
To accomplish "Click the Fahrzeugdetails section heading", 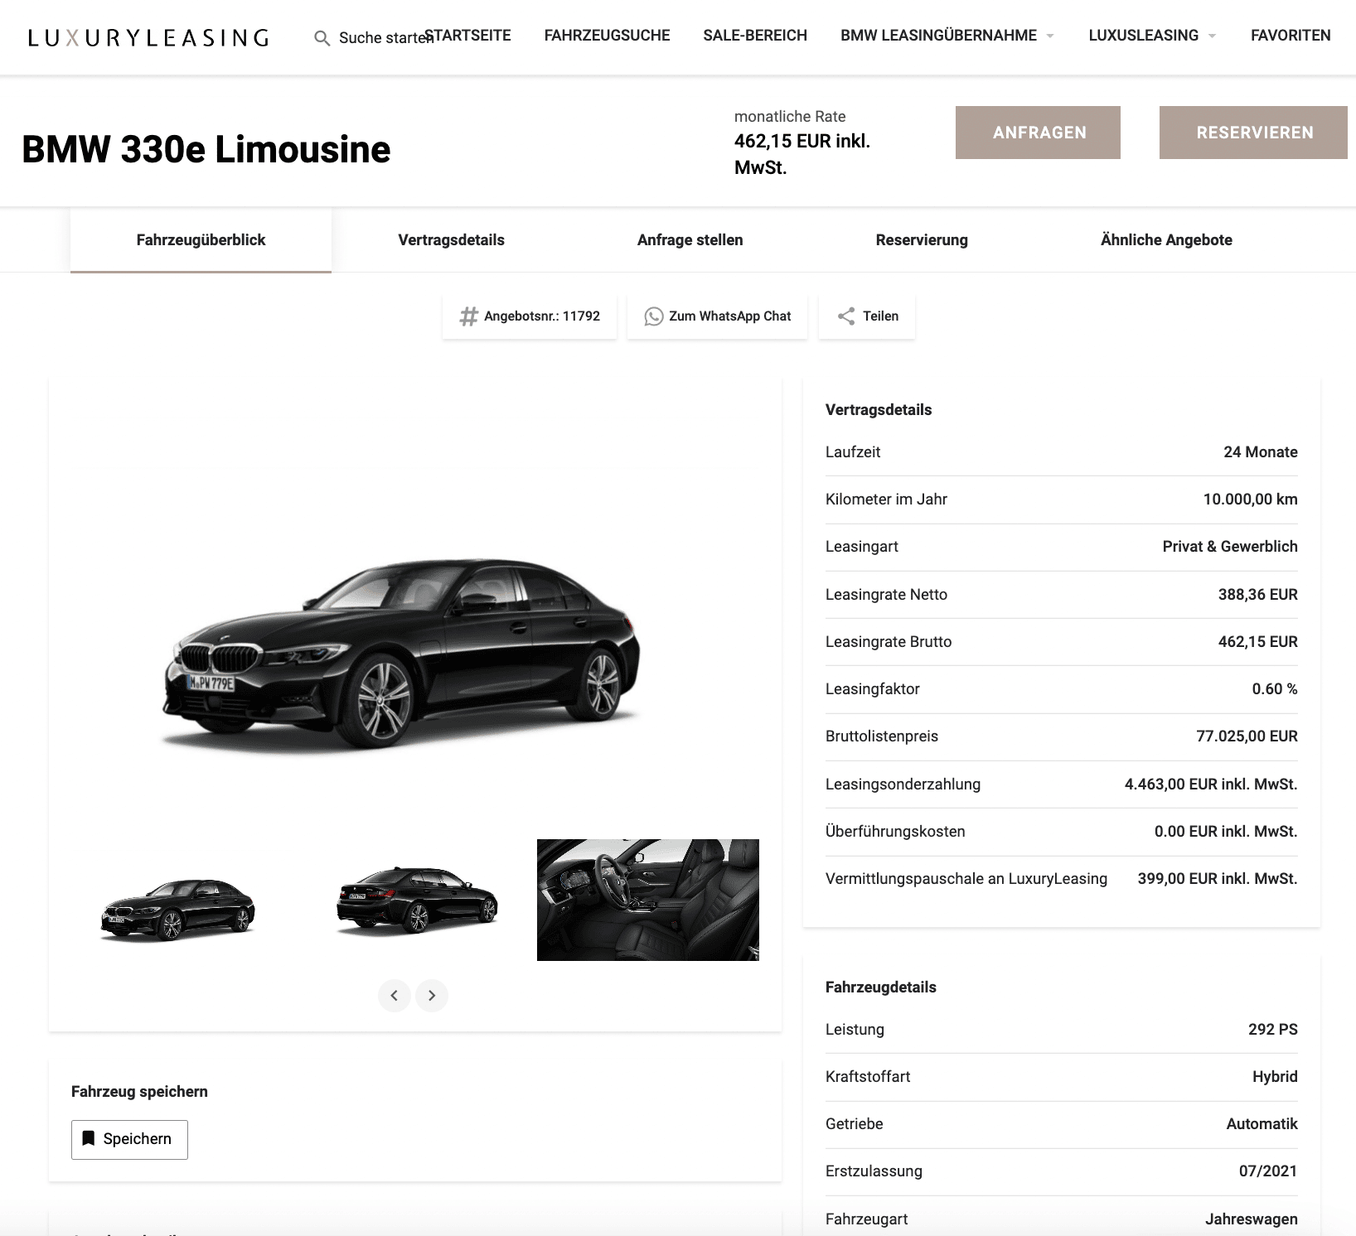I will (881, 987).
